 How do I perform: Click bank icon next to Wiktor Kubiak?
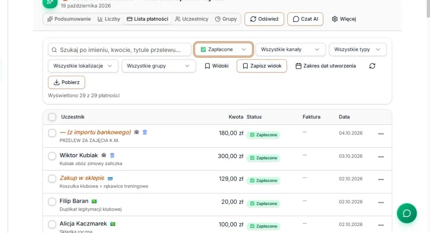coord(112,155)
